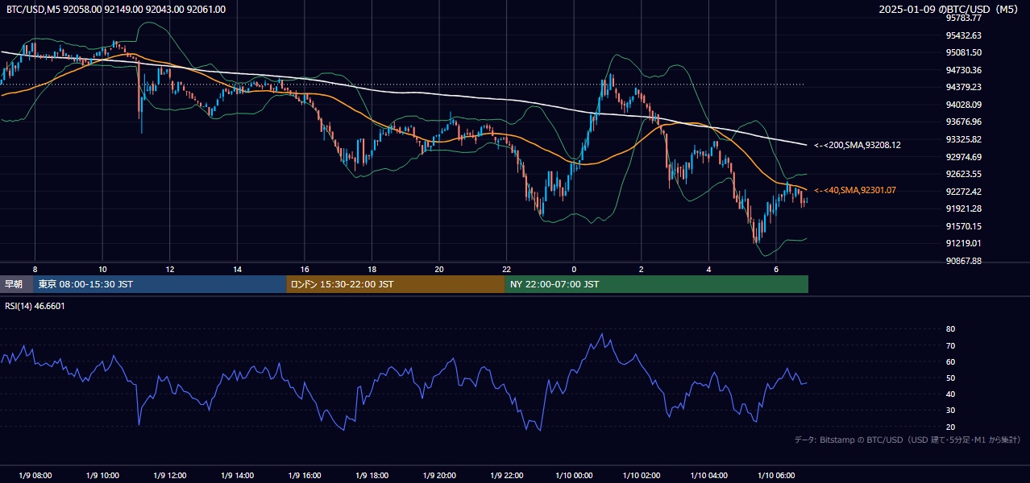Click the ロンドン 15:30-22:00 JST session bar
The image size is (1030, 483).
(x=396, y=284)
